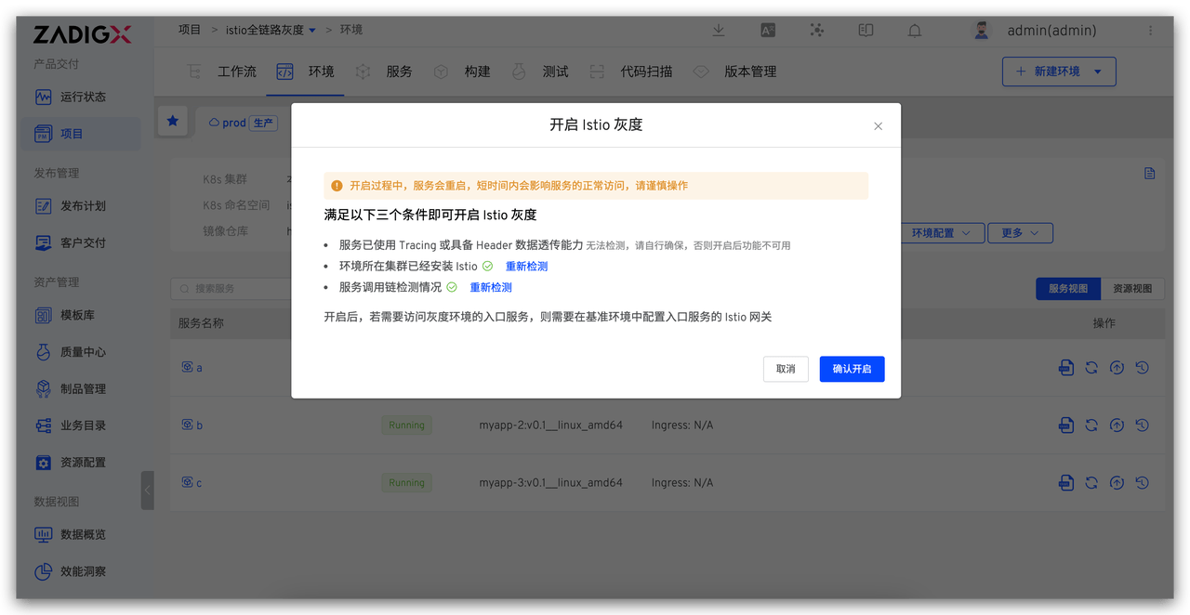
Task: Open the 代码扫描 tab
Action: [x=648, y=71]
